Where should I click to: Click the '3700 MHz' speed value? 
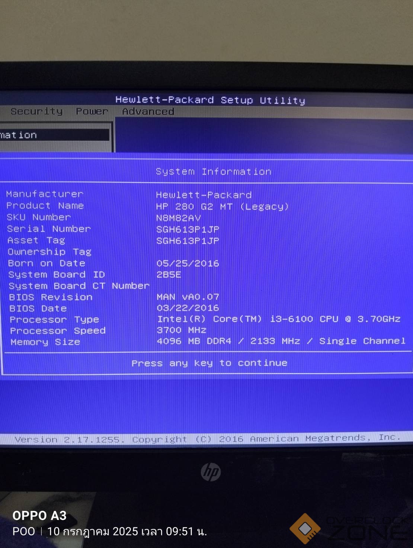pyautogui.click(x=182, y=330)
